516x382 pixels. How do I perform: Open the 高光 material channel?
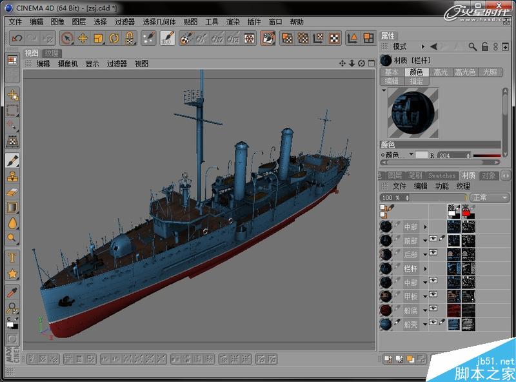point(441,72)
